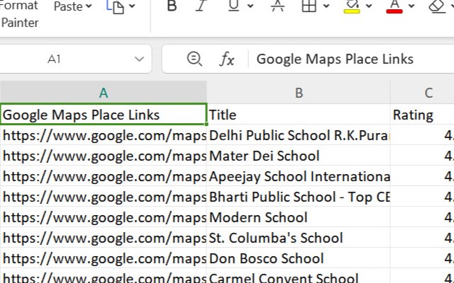Apply Underline formatting
This screenshot has width=454, height=283.
[233, 6]
